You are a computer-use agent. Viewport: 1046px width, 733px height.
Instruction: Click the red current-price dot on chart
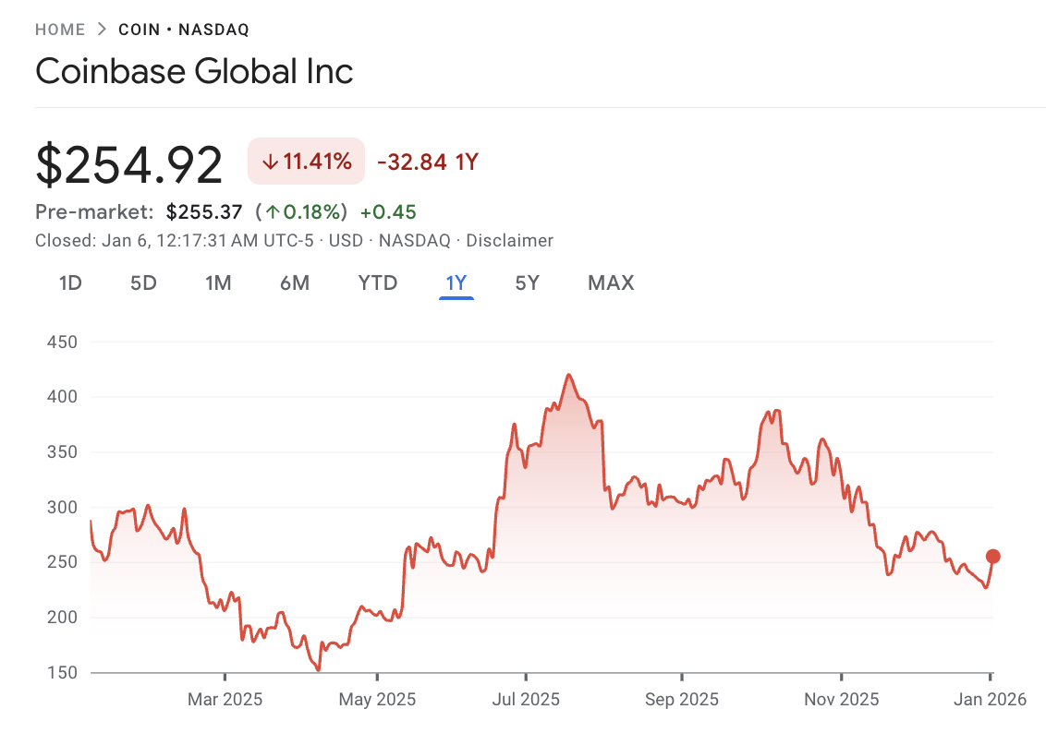click(993, 556)
